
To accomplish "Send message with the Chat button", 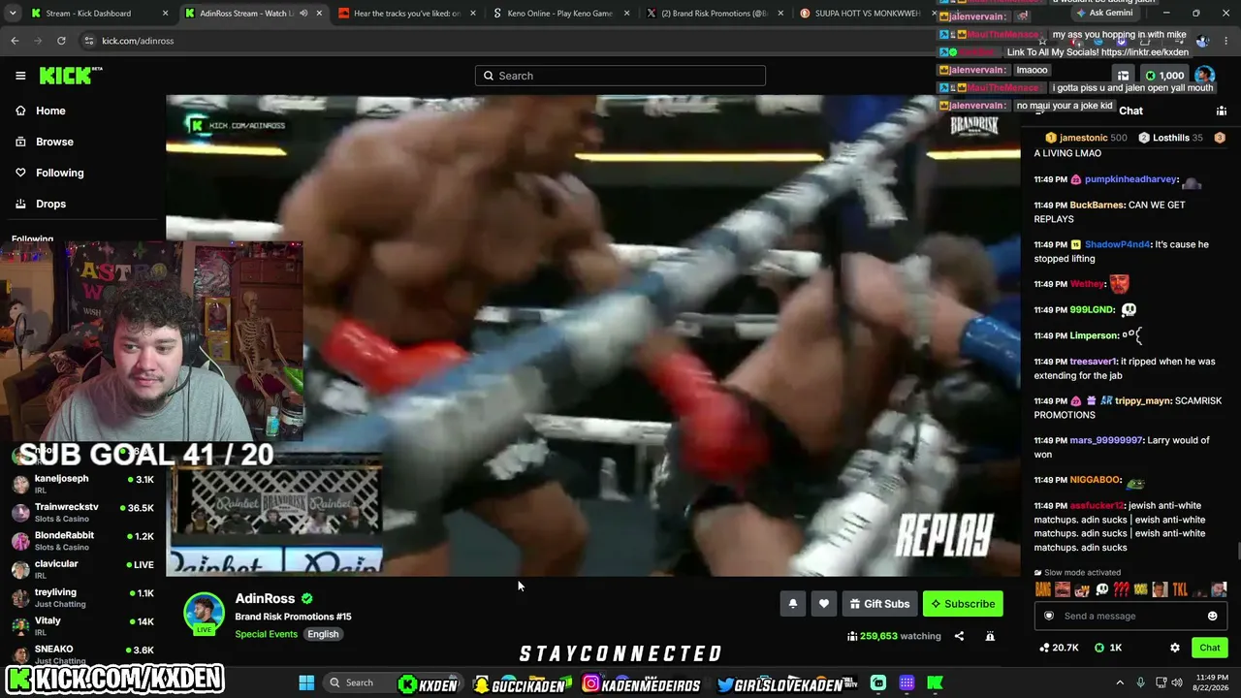I will click(x=1209, y=648).
